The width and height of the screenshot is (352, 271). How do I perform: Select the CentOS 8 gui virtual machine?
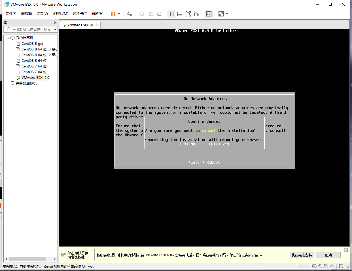coord(32,44)
